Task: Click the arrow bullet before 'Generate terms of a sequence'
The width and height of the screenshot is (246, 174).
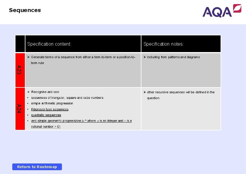Action: pos(28,57)
